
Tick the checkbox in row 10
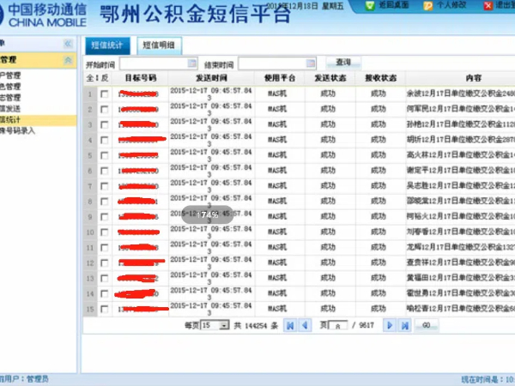tap(105, 232)
